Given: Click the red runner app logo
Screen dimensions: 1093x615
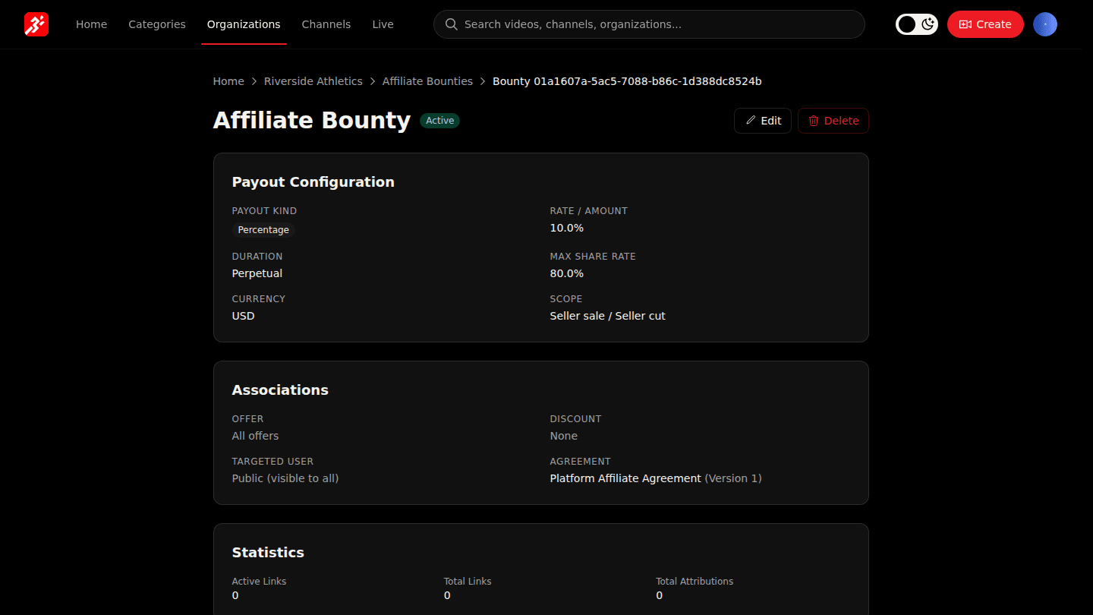Looking at the screenshot, I should [x=36, y=24].
